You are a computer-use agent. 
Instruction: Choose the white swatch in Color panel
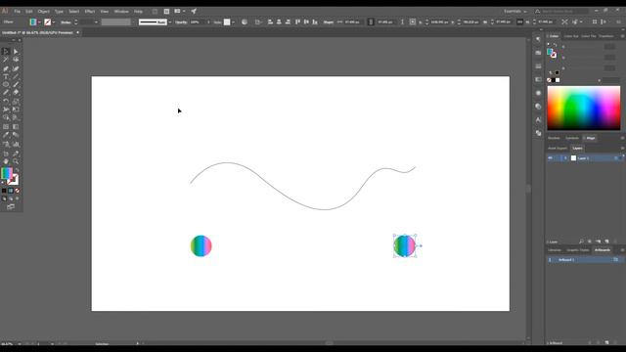click(558, 80)
